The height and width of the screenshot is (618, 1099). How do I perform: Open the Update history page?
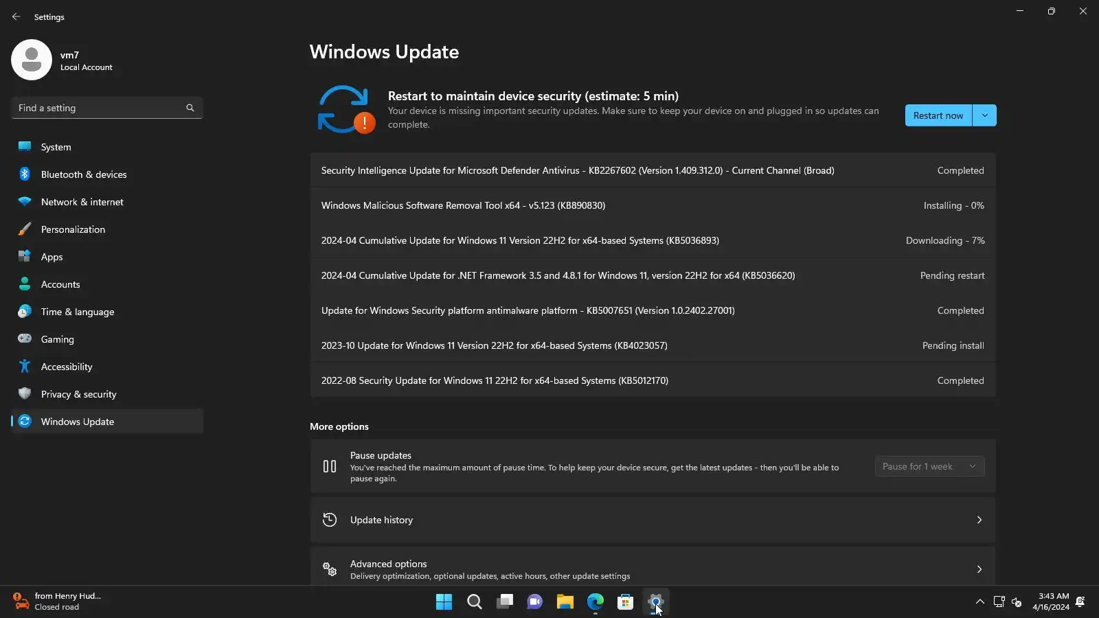[x=653, y=520]
